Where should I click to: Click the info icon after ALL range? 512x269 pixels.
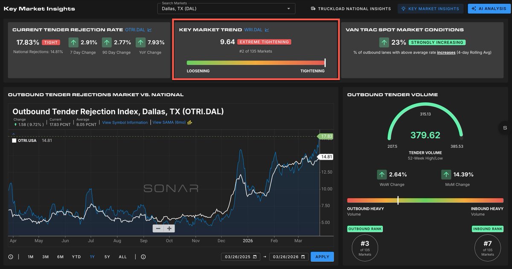click(x=143, y=257)
